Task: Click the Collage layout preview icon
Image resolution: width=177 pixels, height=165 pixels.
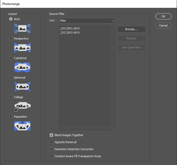Action: [22, 106]
